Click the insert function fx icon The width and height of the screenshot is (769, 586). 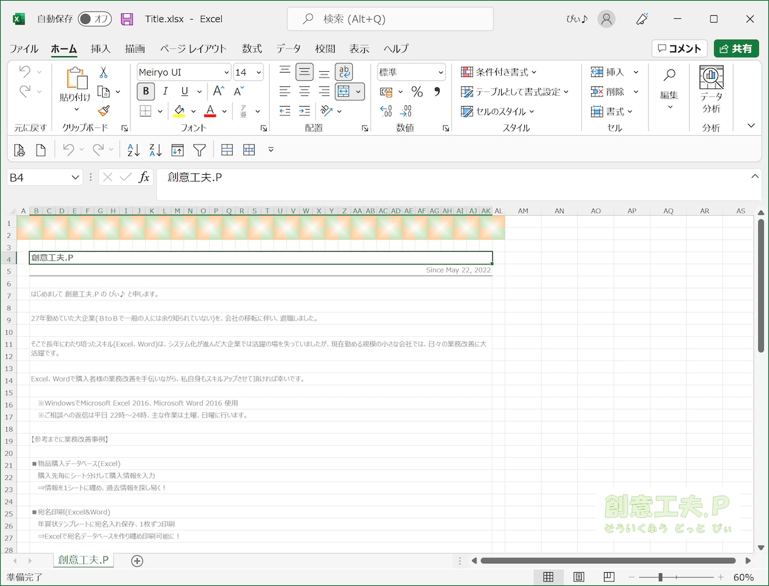point(144,177)
